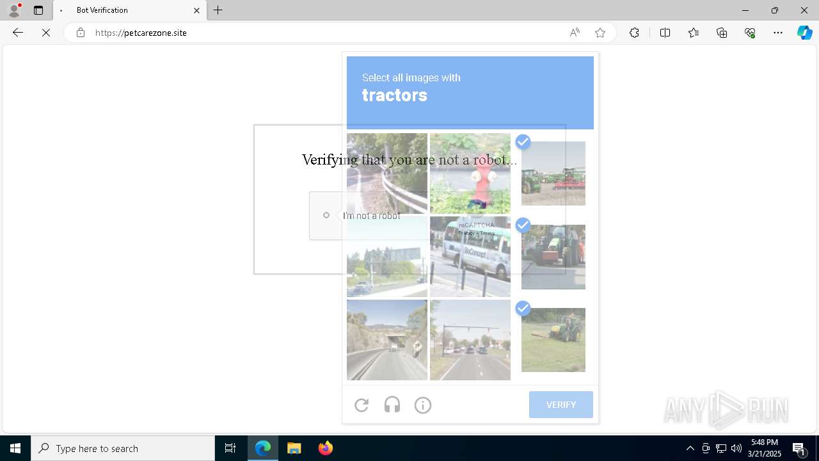Screen dimensions: 819x461
Task: Click the address bar URL
Action: point(141,33)
